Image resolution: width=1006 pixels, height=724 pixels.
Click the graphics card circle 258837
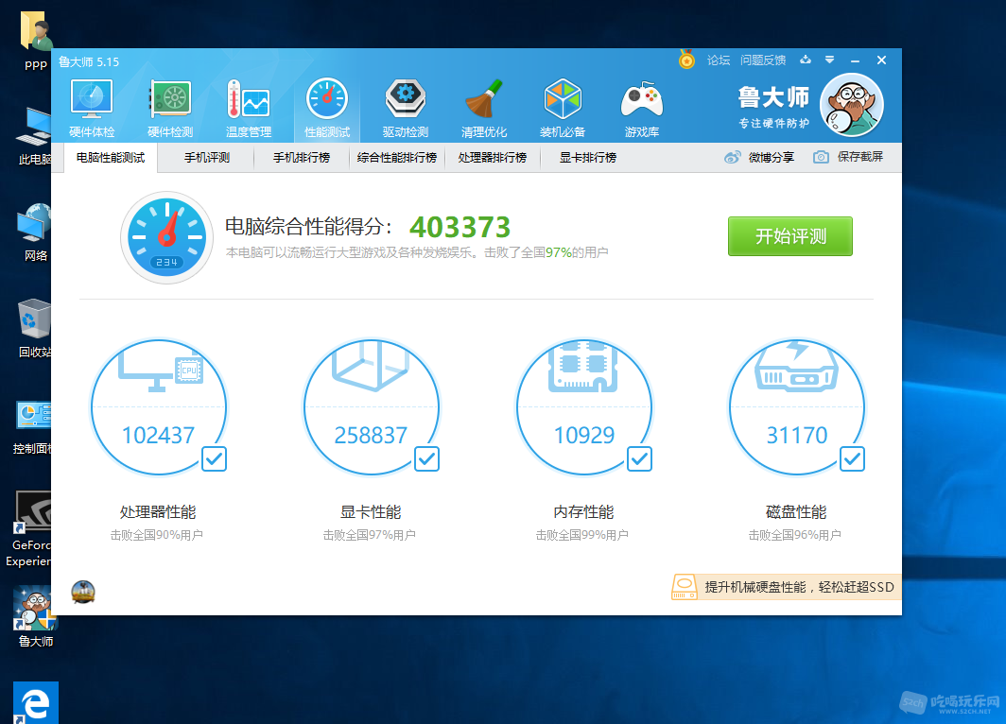(x=372, y=407)
